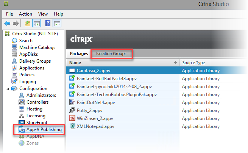Click the Paint.net-BoltBaitPack43.appv package icon

click(72, 78)
